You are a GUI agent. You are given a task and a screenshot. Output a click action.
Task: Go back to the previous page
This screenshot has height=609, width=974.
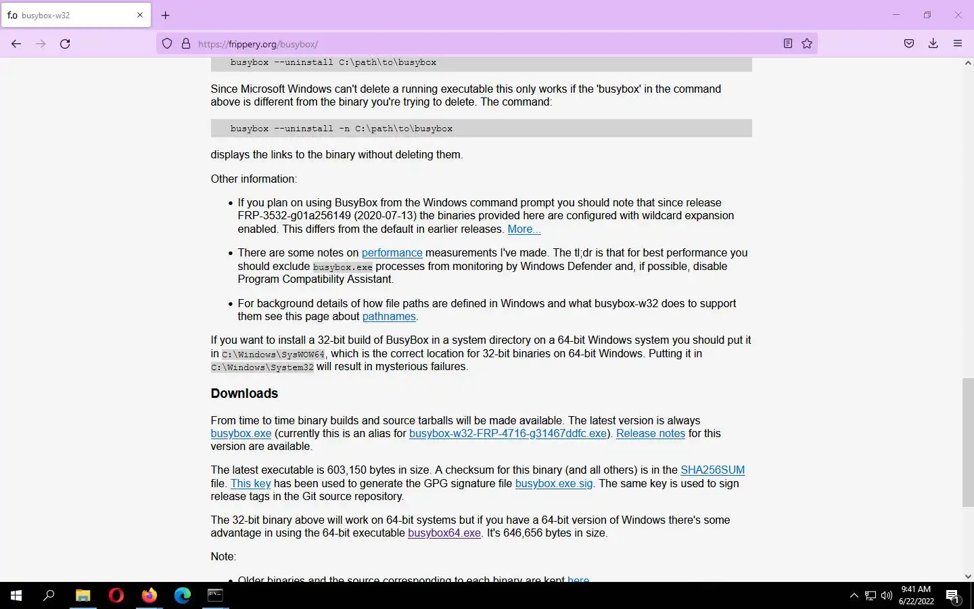pyautogui.click(x=16, y=44)
